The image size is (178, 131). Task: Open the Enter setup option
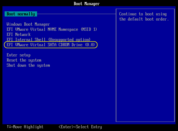click(x=18, y=55)
